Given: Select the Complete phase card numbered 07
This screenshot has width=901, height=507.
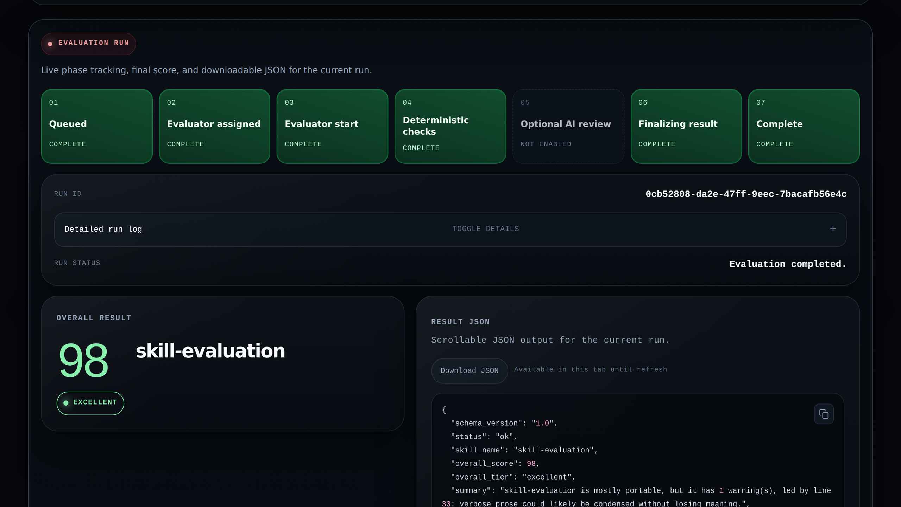Looking at the screenshot, I should tap(804, 126).
